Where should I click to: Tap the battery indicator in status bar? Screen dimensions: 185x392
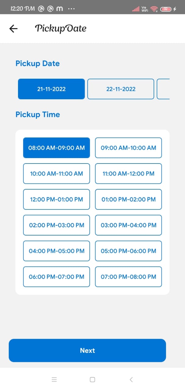pyautogui.click(x=166, y=9)
